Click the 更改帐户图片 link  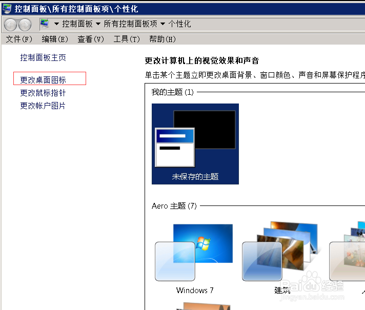(43, 106)
